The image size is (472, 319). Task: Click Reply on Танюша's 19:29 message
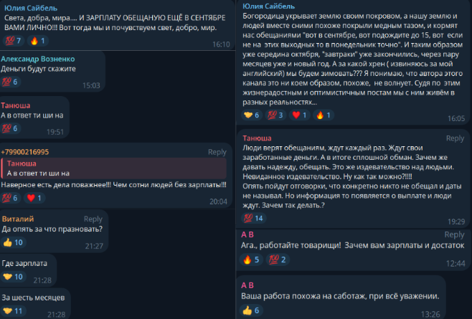455,138
